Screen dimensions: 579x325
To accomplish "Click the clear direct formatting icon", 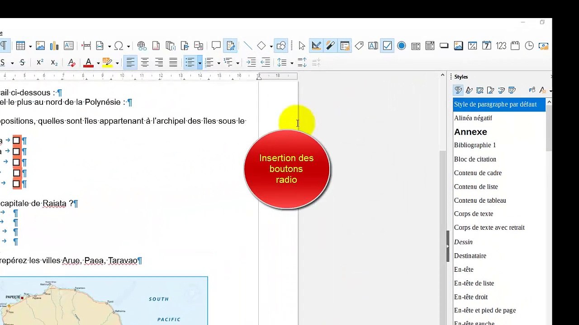I will 71,63.
